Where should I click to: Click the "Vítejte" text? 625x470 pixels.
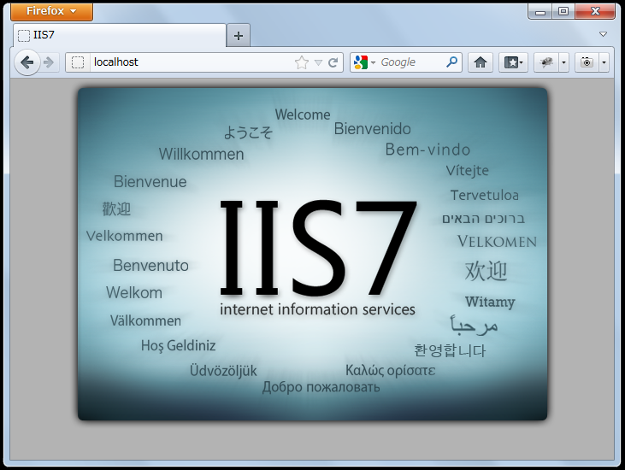[x=467, y=170]
